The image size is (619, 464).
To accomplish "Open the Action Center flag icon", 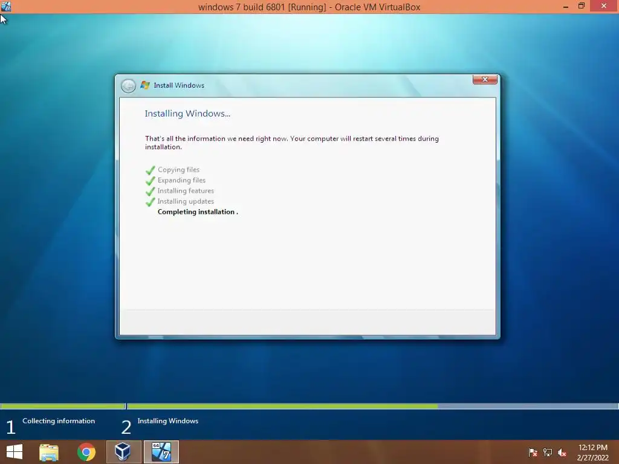I will (533, 452).
